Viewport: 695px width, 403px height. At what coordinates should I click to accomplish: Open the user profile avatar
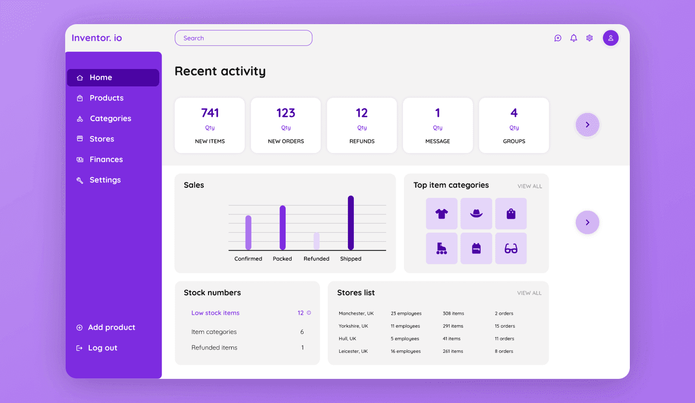tap(611, 38)
